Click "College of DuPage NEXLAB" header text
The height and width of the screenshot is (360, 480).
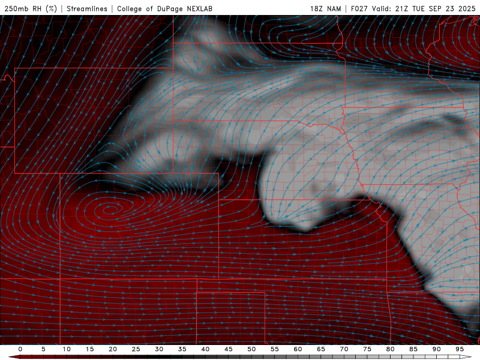(x=164, y=9)
